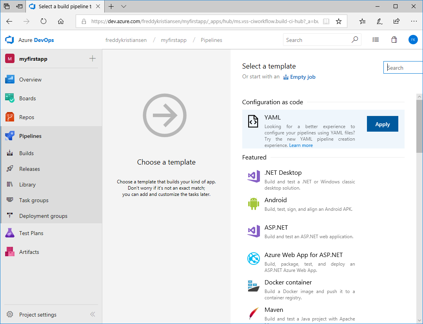Click plus to add new project item
This screenshot has height=324, width=423.
[x=93, y=59]
